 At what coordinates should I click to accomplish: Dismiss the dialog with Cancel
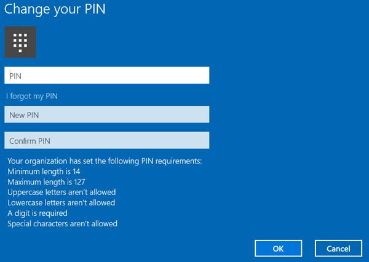[x=338, y=248]
